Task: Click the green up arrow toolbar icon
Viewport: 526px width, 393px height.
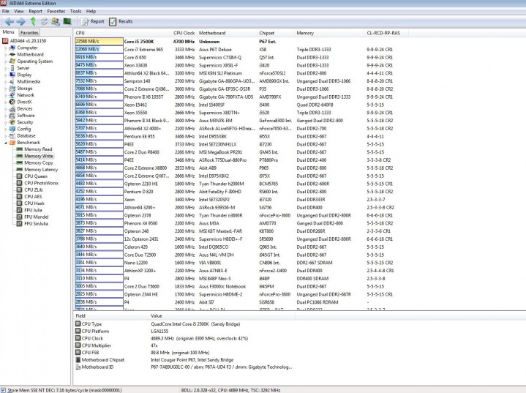Action: 33,21
